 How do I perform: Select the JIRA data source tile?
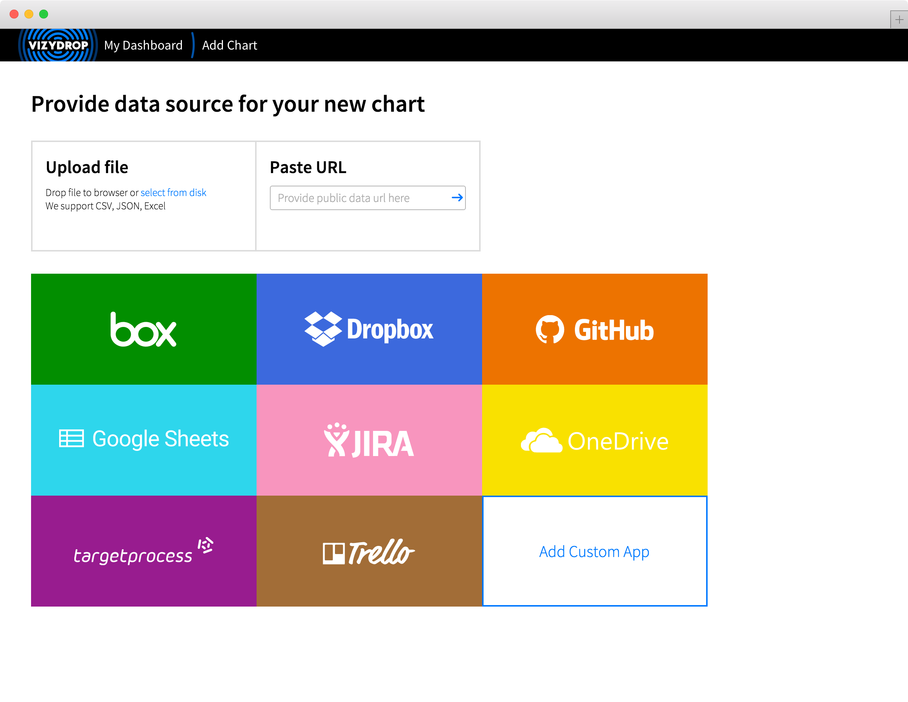369,439
